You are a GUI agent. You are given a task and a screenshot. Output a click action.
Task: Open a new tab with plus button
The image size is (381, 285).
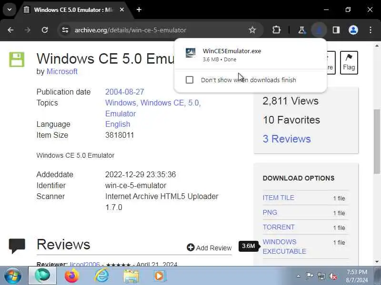pos(139,9)
